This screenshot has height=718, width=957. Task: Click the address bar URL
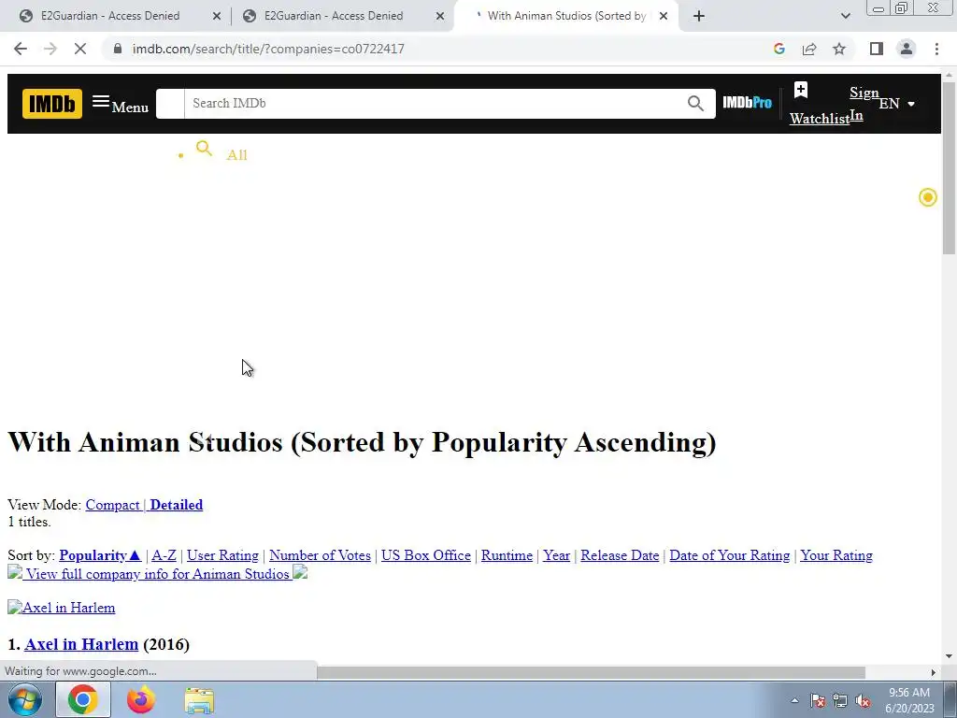tap(268, 49)
